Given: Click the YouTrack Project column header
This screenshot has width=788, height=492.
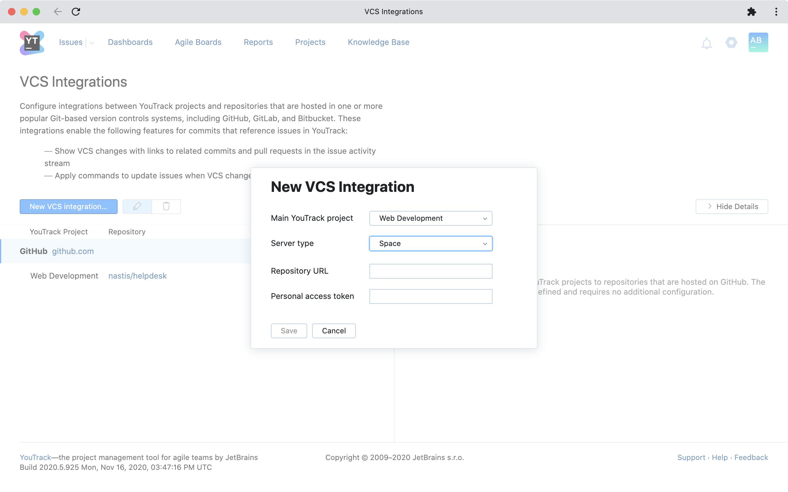Looking at the screenshot, I should [58, 232].
